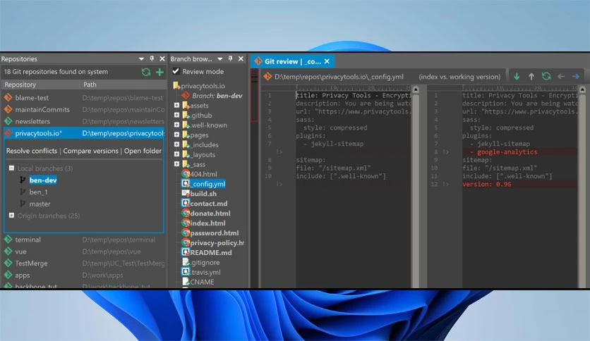Open the privacy-policy.html file
Viewport: 590px width, 341px height.
[x=213, y=242]
